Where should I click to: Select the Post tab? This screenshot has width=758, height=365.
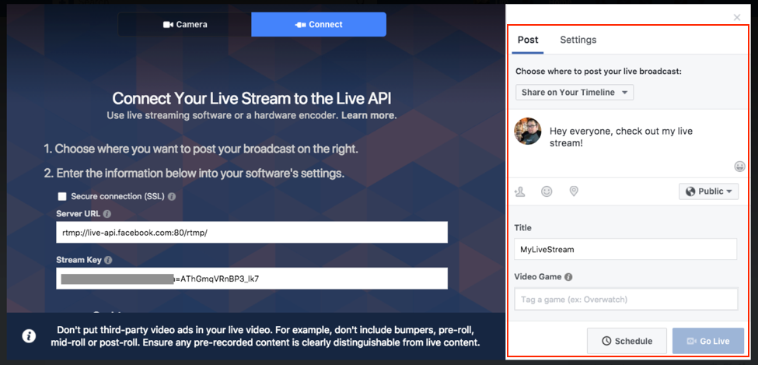(x=528, y=40)
